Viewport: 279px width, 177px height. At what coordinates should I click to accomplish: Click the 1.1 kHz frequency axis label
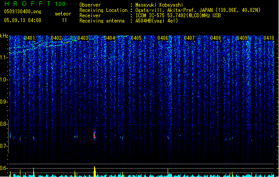pyautogui.click(x=4, y=58)
